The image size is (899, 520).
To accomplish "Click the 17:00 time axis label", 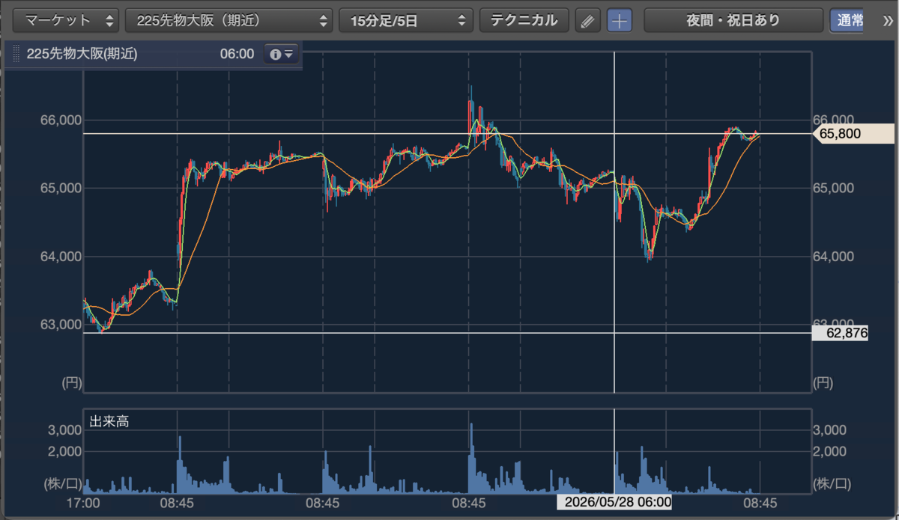I will pos(82,502).
